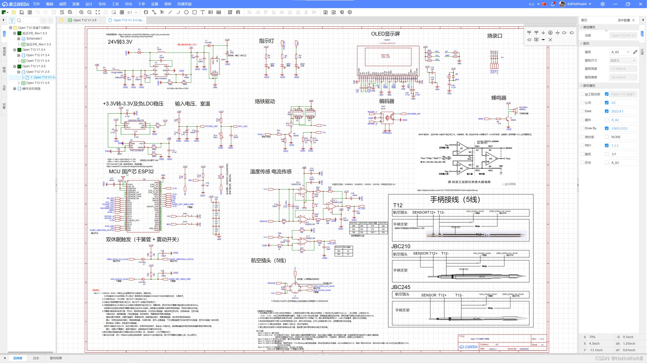Select the Text tool
This screenshot has width=647, height=363.
202,12
